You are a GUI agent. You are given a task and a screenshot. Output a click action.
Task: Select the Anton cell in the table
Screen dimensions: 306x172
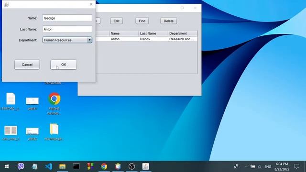(x=124, y=39)
